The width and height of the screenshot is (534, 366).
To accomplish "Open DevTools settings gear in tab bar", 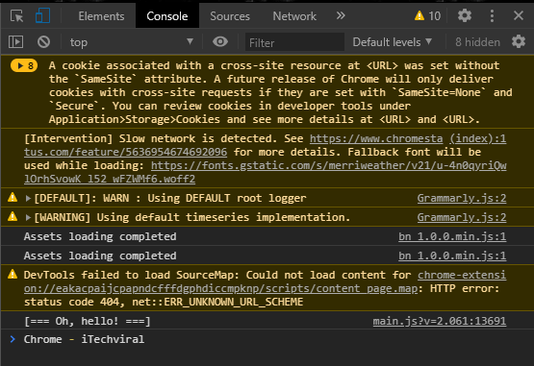I will pyautogui.click(x=465, y=15).
